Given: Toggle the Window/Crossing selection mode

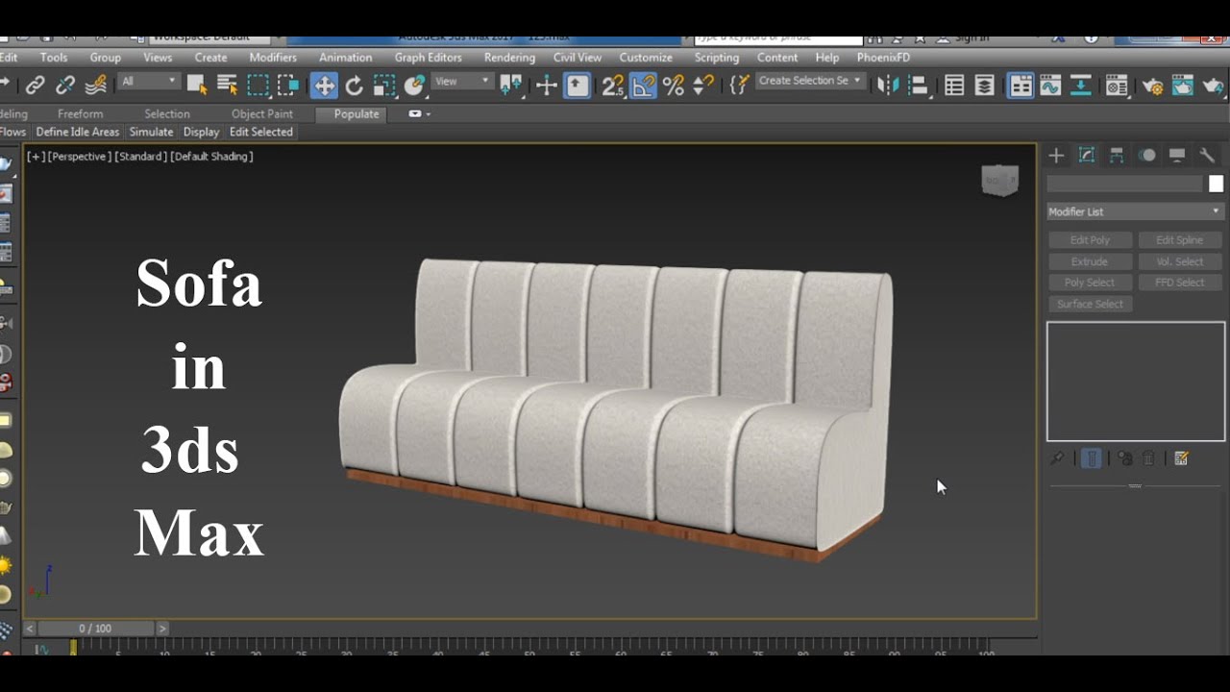Looking at the screenshot, I should pos(288,86).
